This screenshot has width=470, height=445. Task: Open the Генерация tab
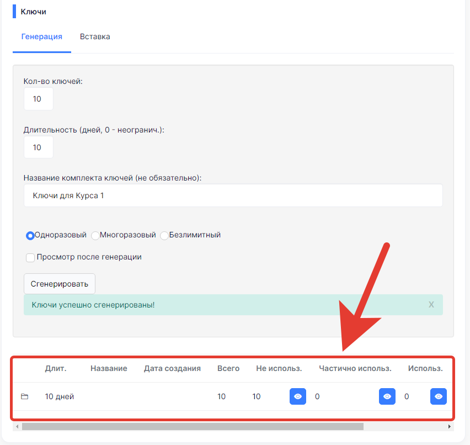pos(42,36)
